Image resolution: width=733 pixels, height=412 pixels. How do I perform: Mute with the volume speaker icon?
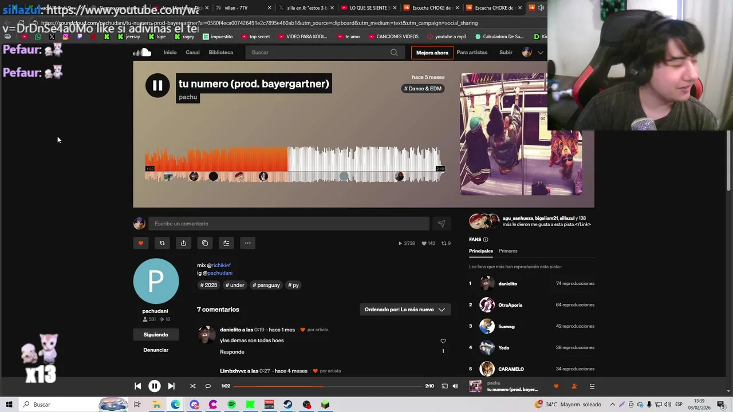click(x=455, y=386)
